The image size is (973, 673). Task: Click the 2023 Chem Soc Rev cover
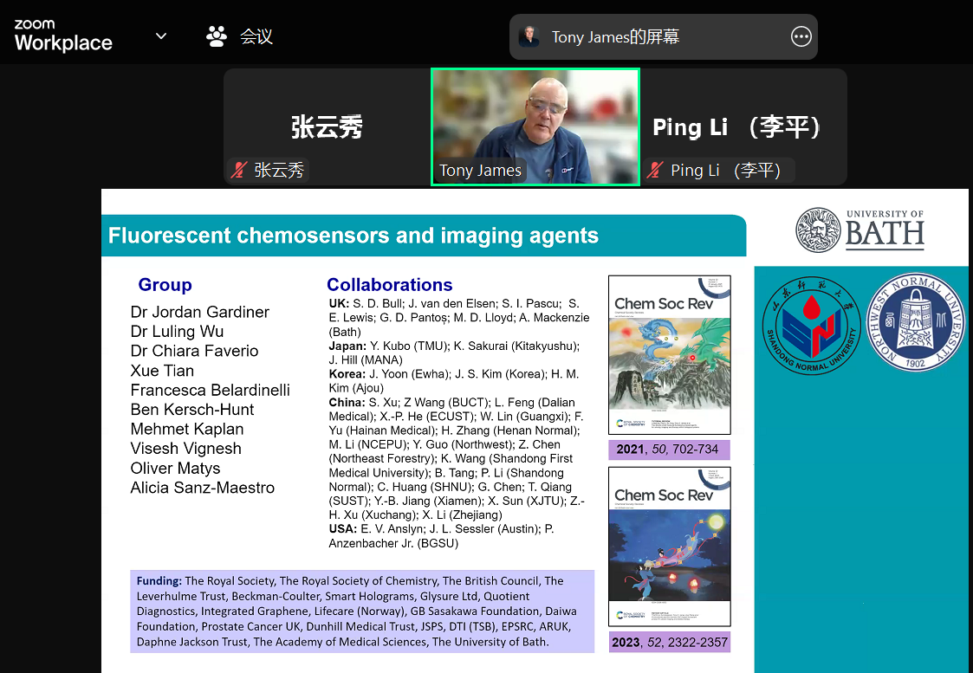(x=669, y=547)
